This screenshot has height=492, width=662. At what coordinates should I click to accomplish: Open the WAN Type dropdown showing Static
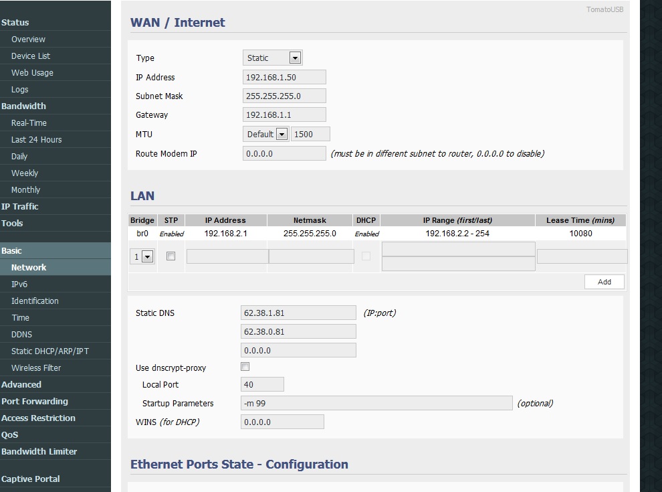pos(272,58)
